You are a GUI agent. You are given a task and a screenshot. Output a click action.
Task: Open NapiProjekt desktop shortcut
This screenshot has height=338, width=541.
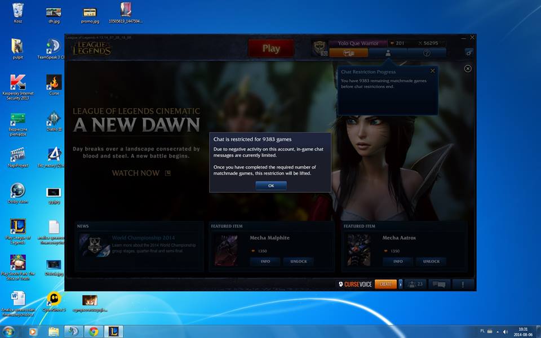click(x=18, y=158)
